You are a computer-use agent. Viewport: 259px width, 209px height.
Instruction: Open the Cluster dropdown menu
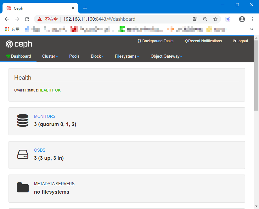[50, 56]
